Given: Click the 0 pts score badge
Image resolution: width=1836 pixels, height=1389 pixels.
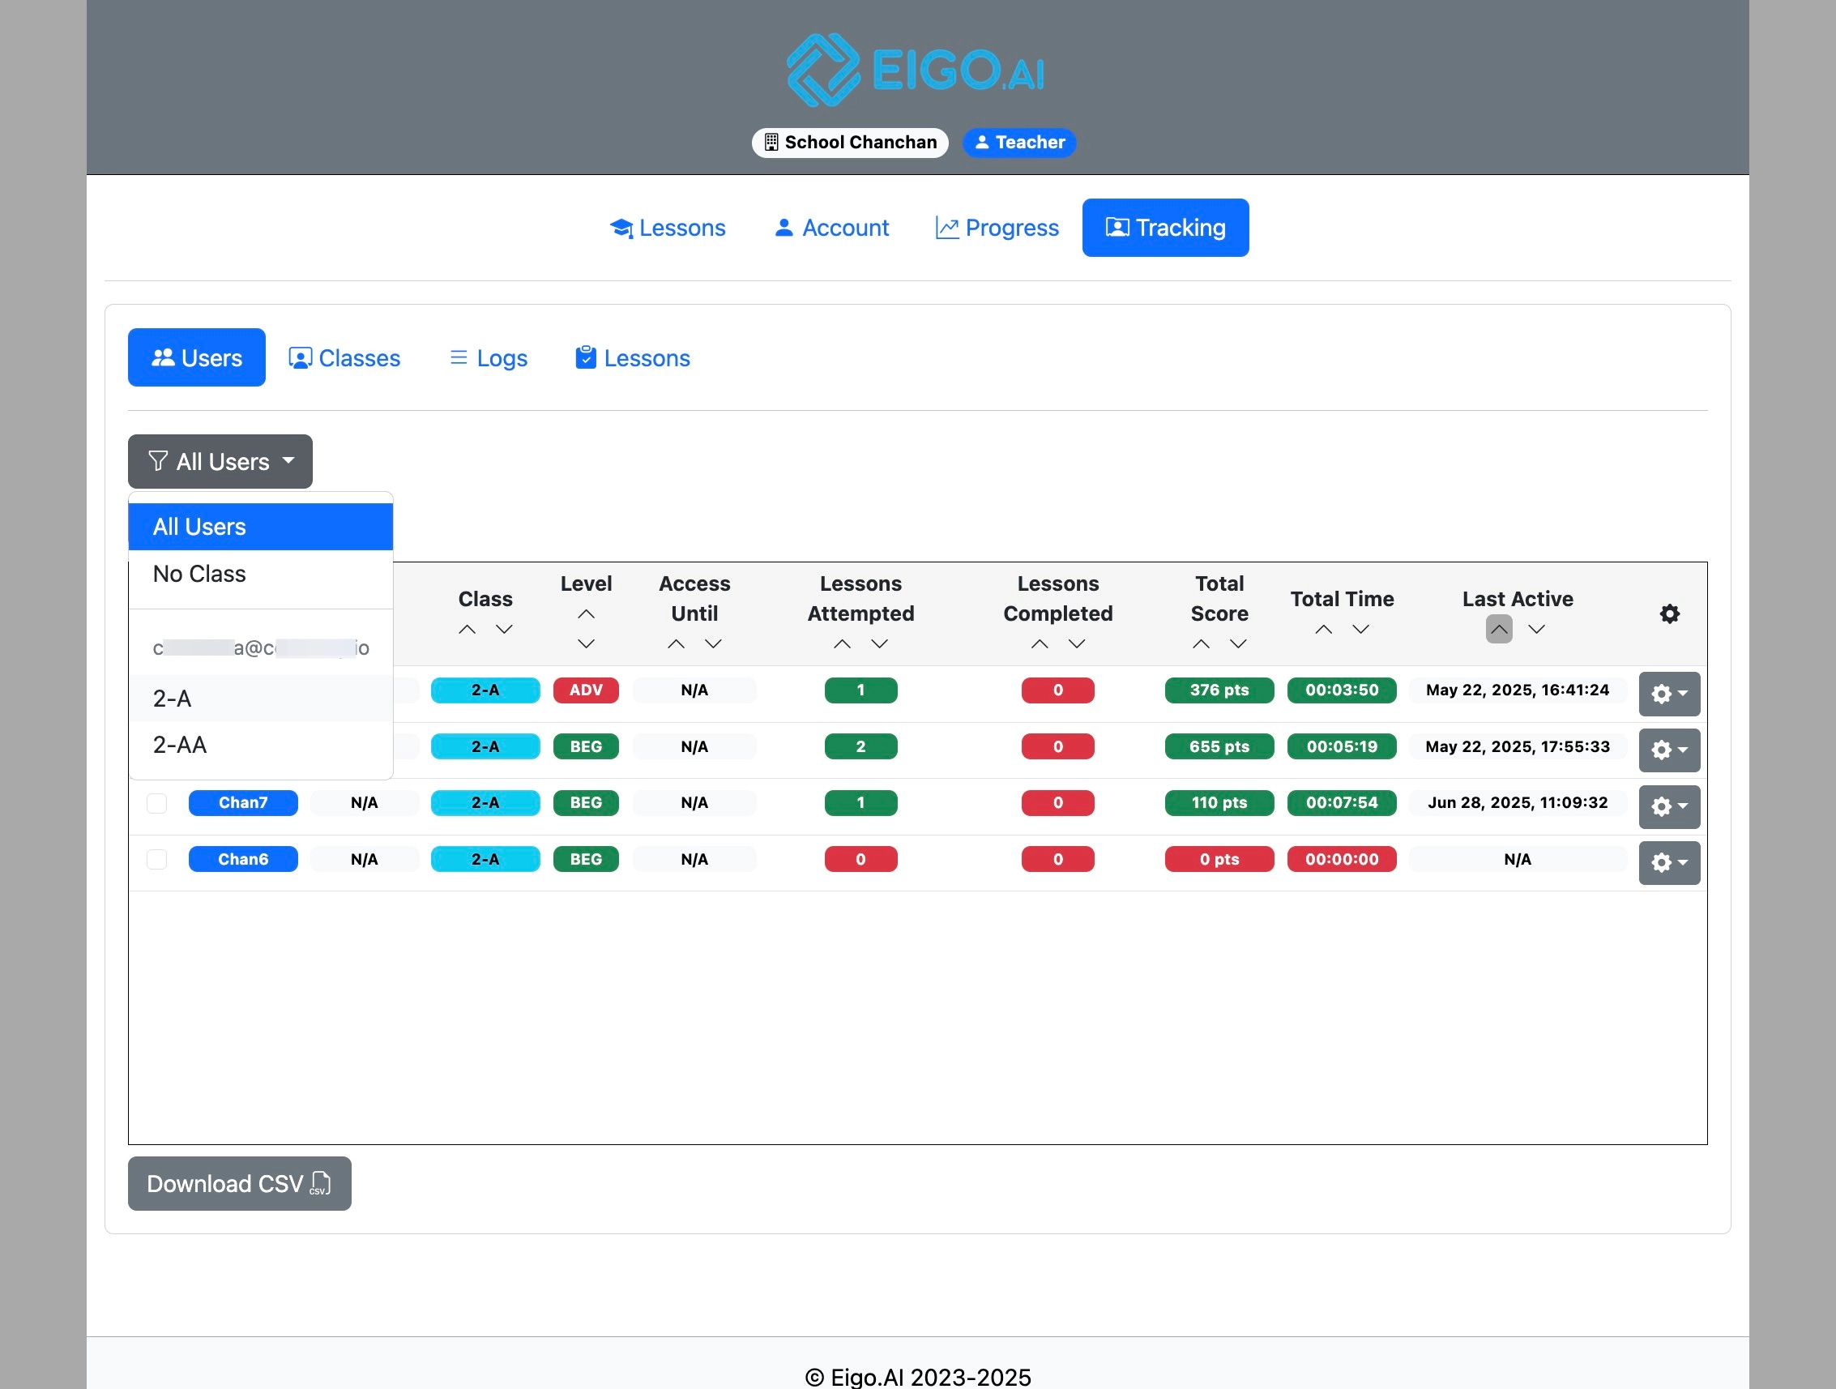Looking at the screenshot, I should (x=1219, y=859).
